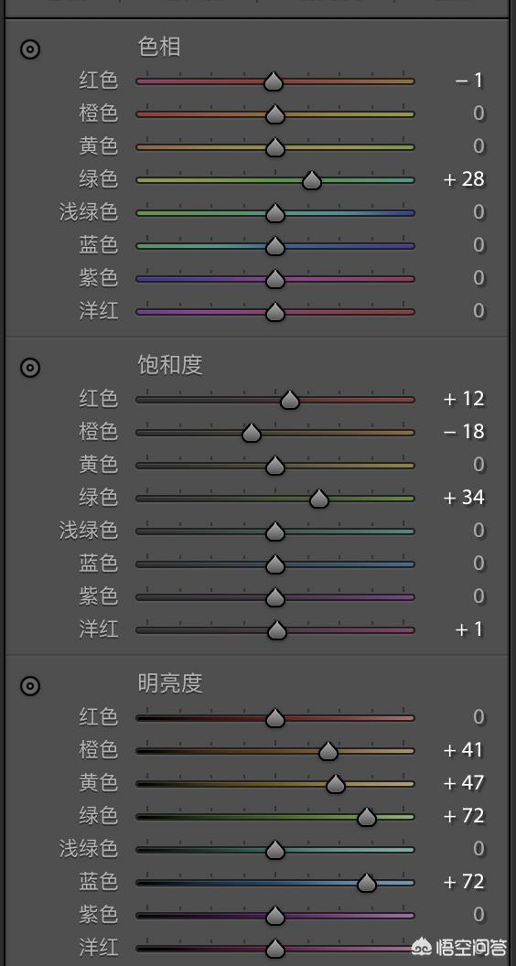Select the +28 hue value for 绿色

pyautogui.click(x=464, y=179)
